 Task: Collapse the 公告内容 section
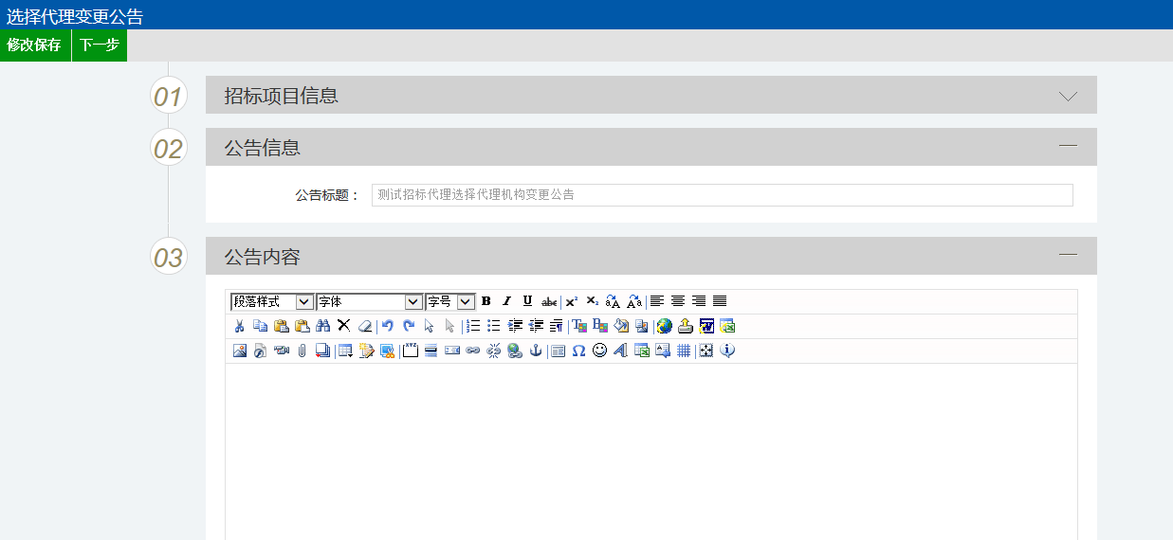1069,255
